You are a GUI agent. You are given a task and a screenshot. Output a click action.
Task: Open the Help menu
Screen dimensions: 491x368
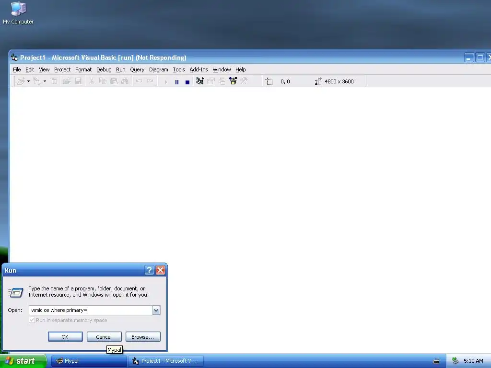[241, 69]
